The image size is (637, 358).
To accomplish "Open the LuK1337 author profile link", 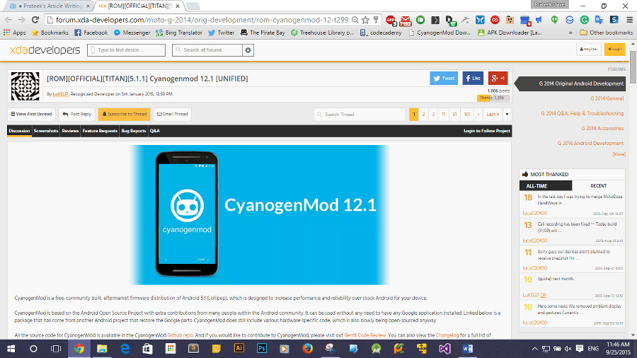I will pos(61,94).
